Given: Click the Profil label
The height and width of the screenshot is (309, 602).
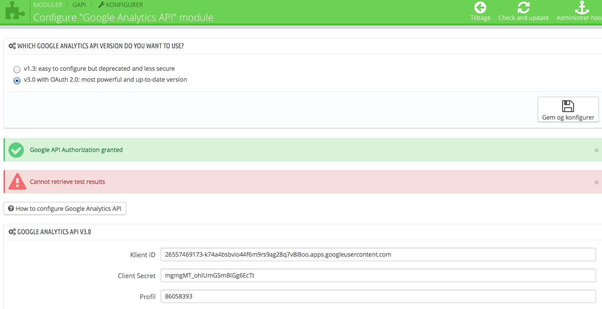Looking at the screenshot, I should point(148,297).
